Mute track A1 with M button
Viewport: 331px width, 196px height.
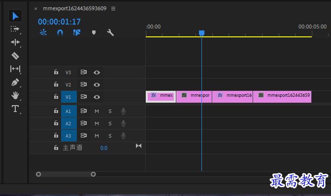[97, 111]
